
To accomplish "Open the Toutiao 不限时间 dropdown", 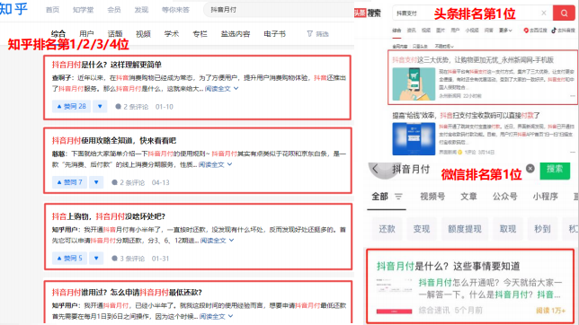I will click(444, 46).
